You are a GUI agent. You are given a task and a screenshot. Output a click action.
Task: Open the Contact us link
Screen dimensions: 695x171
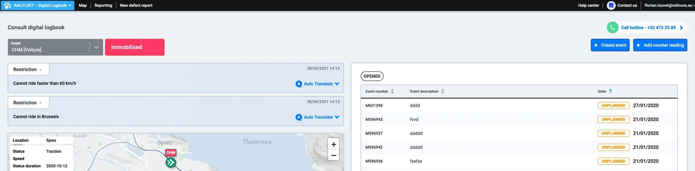point(627,5)
